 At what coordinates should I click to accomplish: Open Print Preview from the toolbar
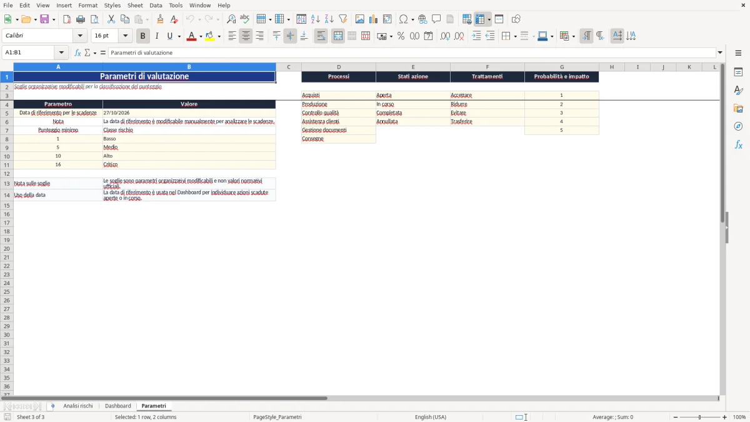(94, 19)
